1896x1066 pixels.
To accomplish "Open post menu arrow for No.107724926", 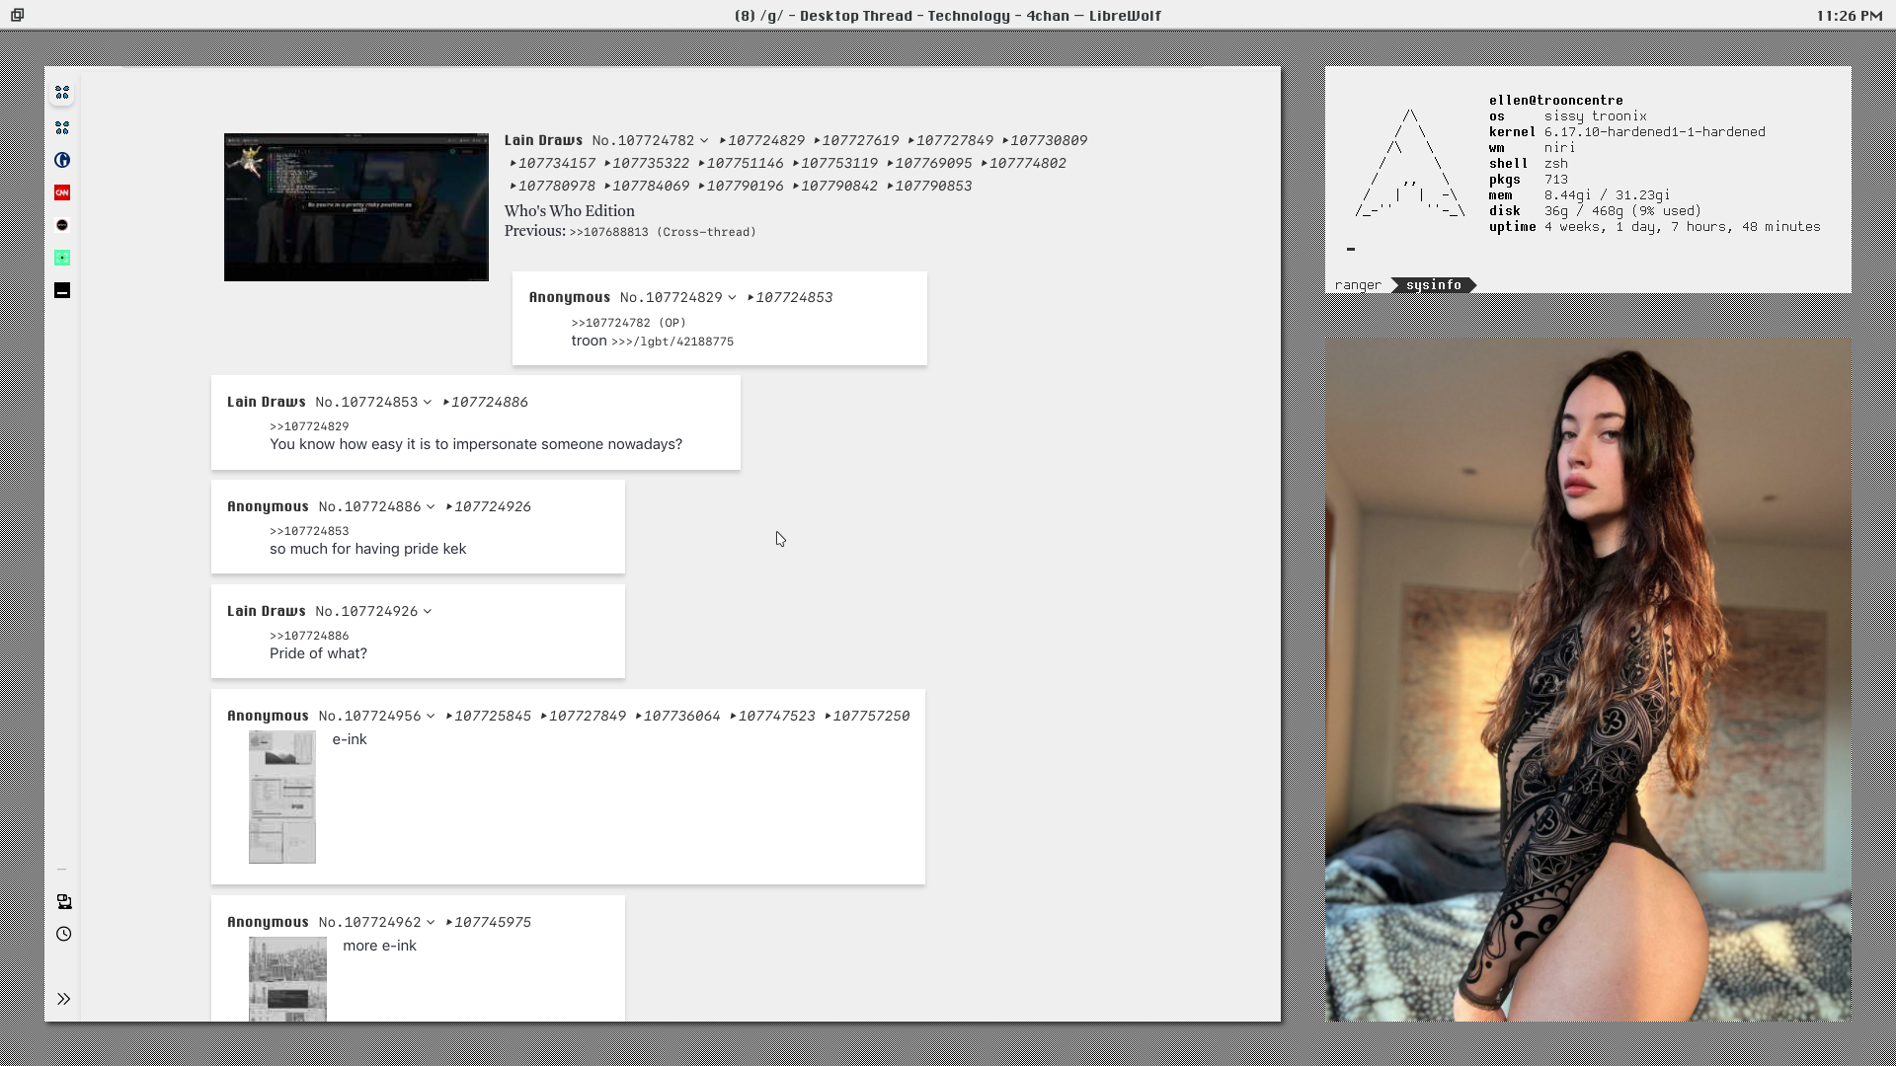I will coord(428,612).
